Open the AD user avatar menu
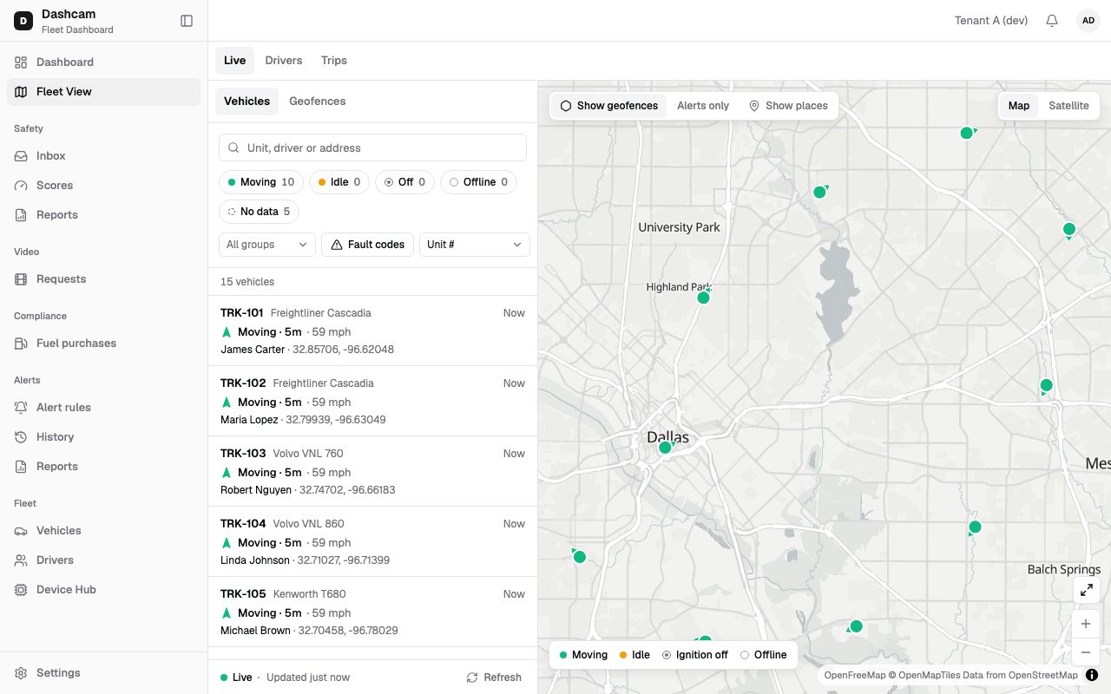 pyautogui.click(x=1088, y=21)
